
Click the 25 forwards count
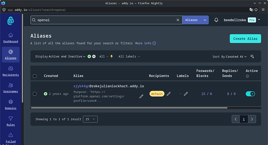(203, 94)
